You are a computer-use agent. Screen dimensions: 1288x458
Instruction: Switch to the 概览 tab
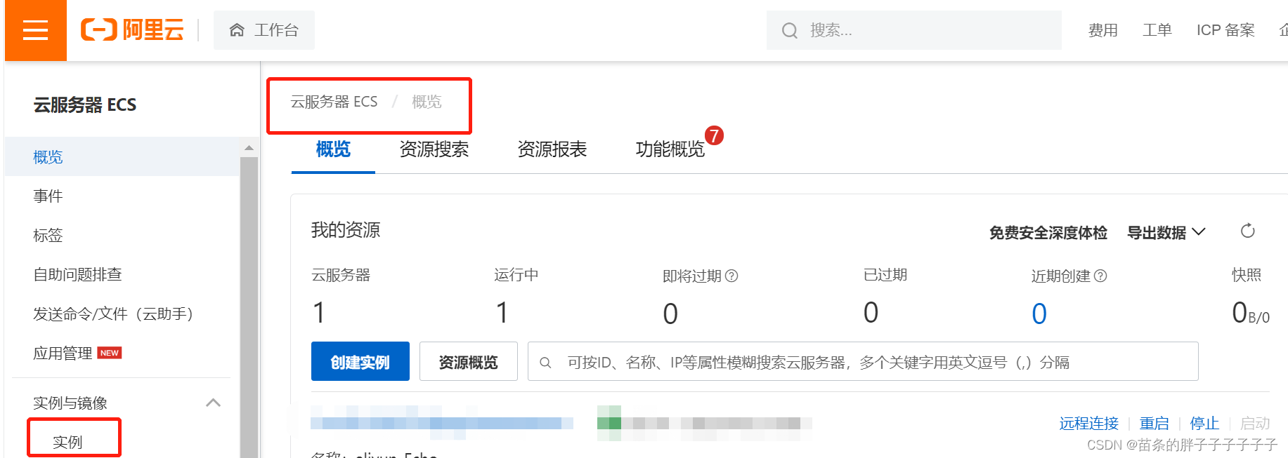333,149
